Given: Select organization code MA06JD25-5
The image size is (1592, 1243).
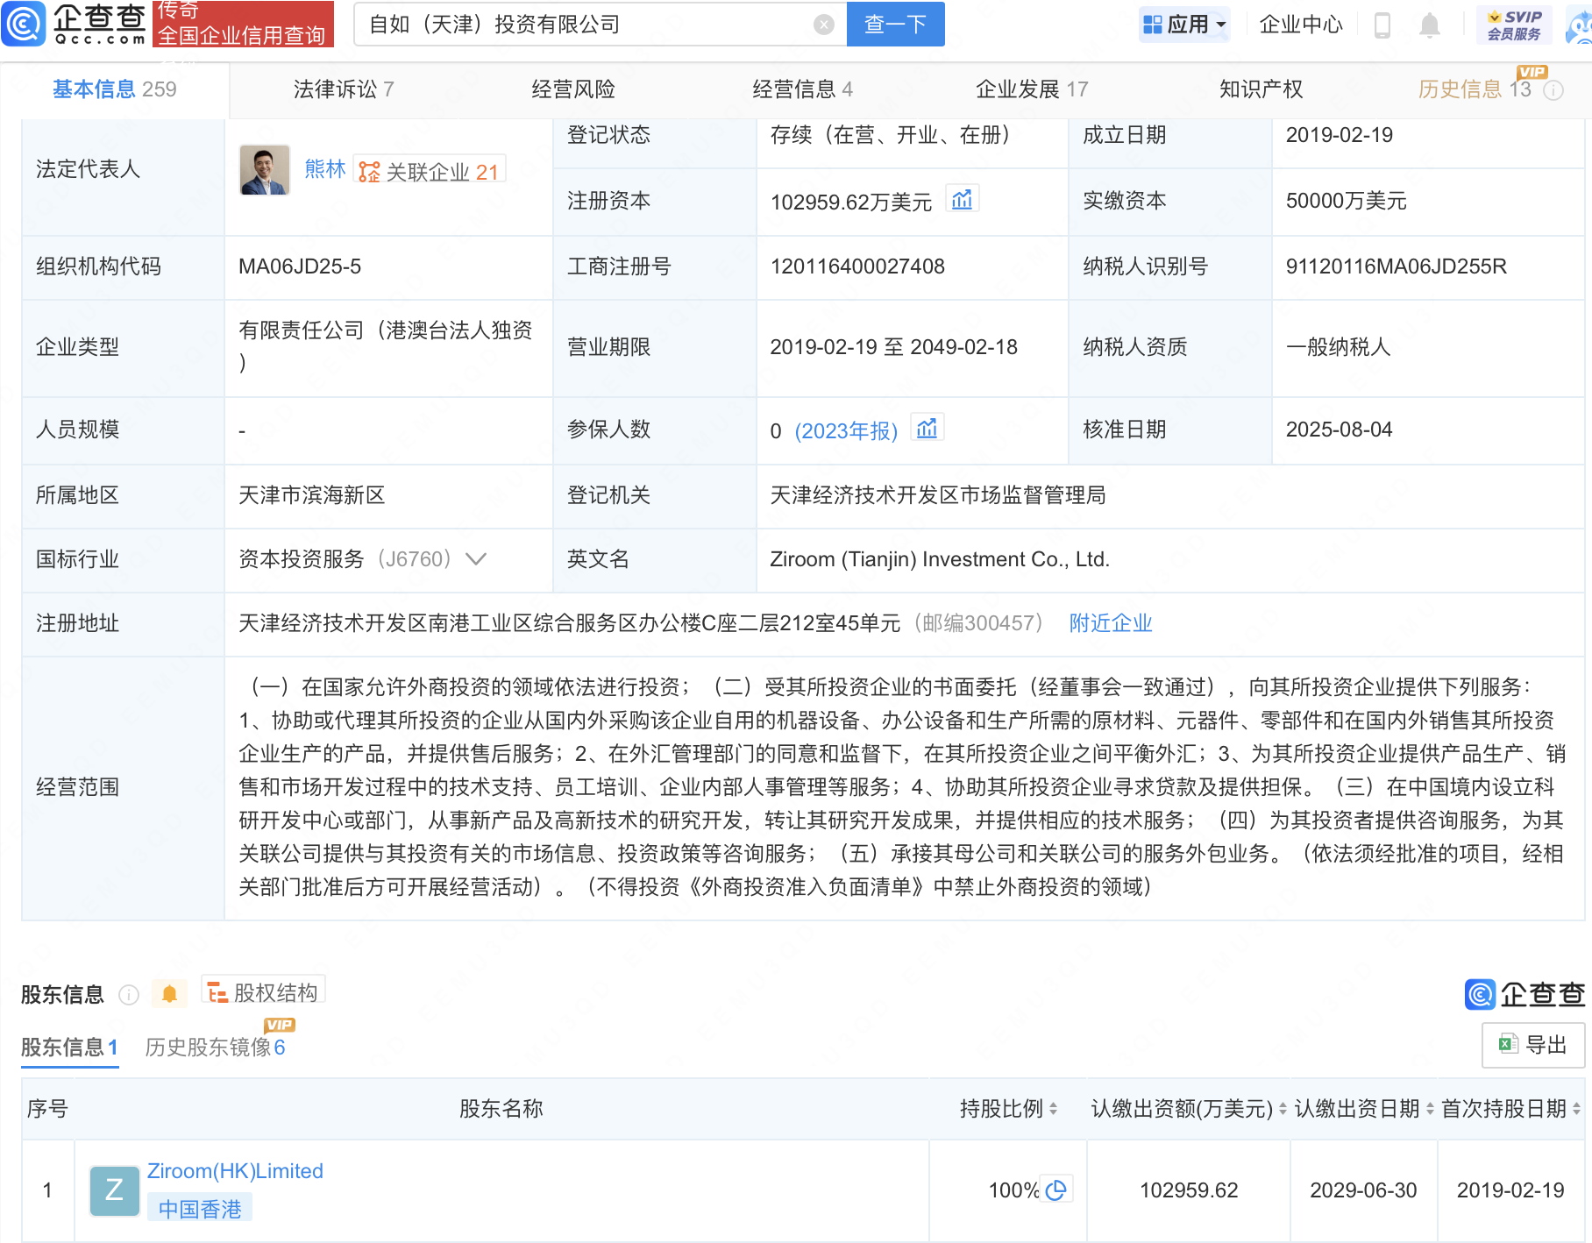Looking at the screenshot, I should pos(300,266).
